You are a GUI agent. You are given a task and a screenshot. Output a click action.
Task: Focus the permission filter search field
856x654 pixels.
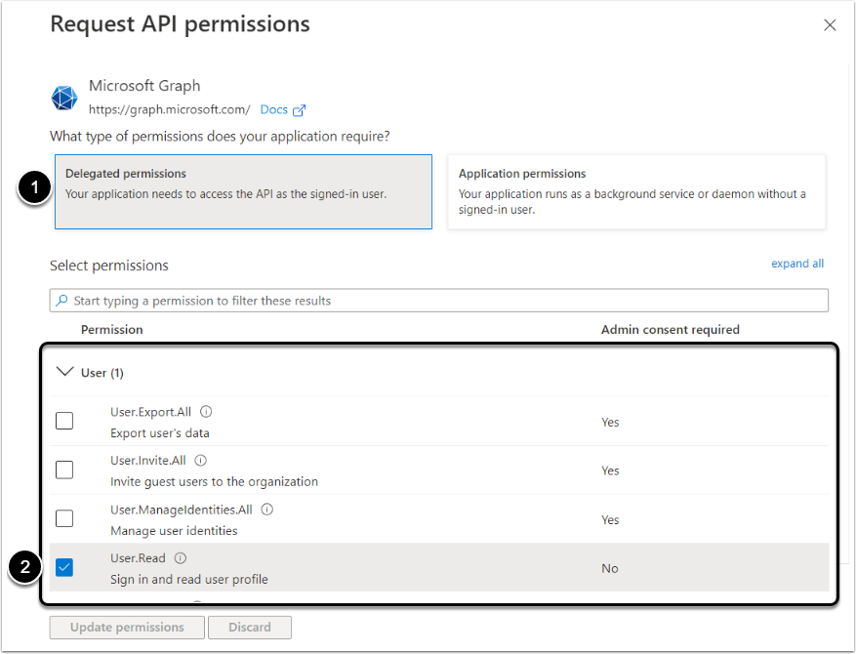[439, 301]
